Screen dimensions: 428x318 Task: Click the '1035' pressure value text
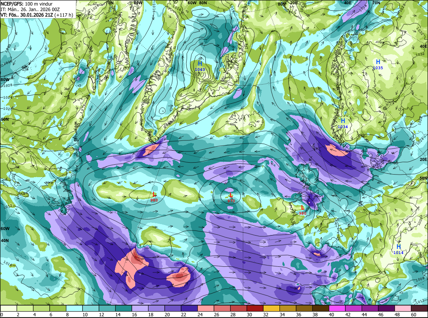(x=378, y=68)
